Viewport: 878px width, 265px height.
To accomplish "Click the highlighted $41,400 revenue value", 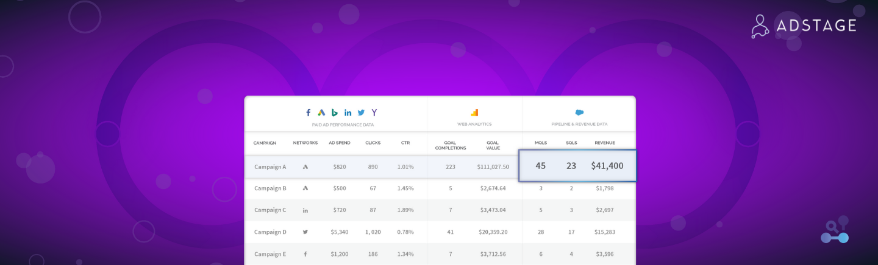I will (x=607, y=165).
